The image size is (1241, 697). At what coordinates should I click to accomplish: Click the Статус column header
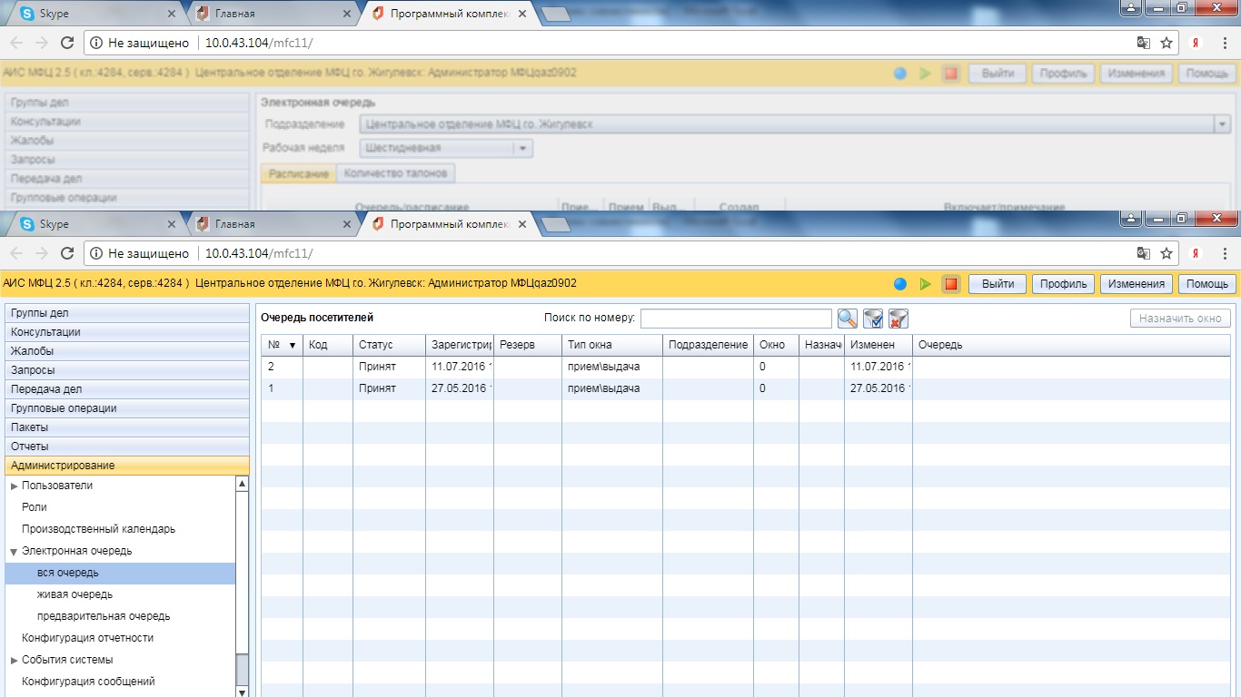(389, 345)
